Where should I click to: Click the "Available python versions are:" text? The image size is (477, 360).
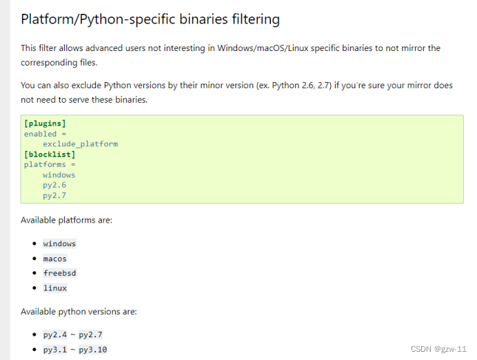tap(79, 312)
